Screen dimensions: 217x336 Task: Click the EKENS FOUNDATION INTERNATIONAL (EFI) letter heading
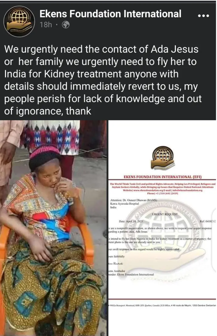point(163,177)
